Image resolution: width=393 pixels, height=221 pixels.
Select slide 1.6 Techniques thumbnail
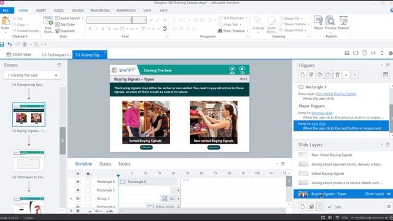tap(29, 161)
